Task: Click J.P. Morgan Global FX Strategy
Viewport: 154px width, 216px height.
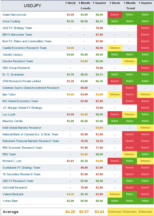Action: pyautogui.click(x=22, y=108)
